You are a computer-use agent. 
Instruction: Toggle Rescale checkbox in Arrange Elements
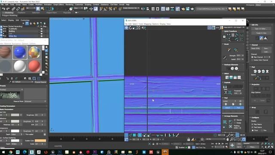click(x=235, y=120)
